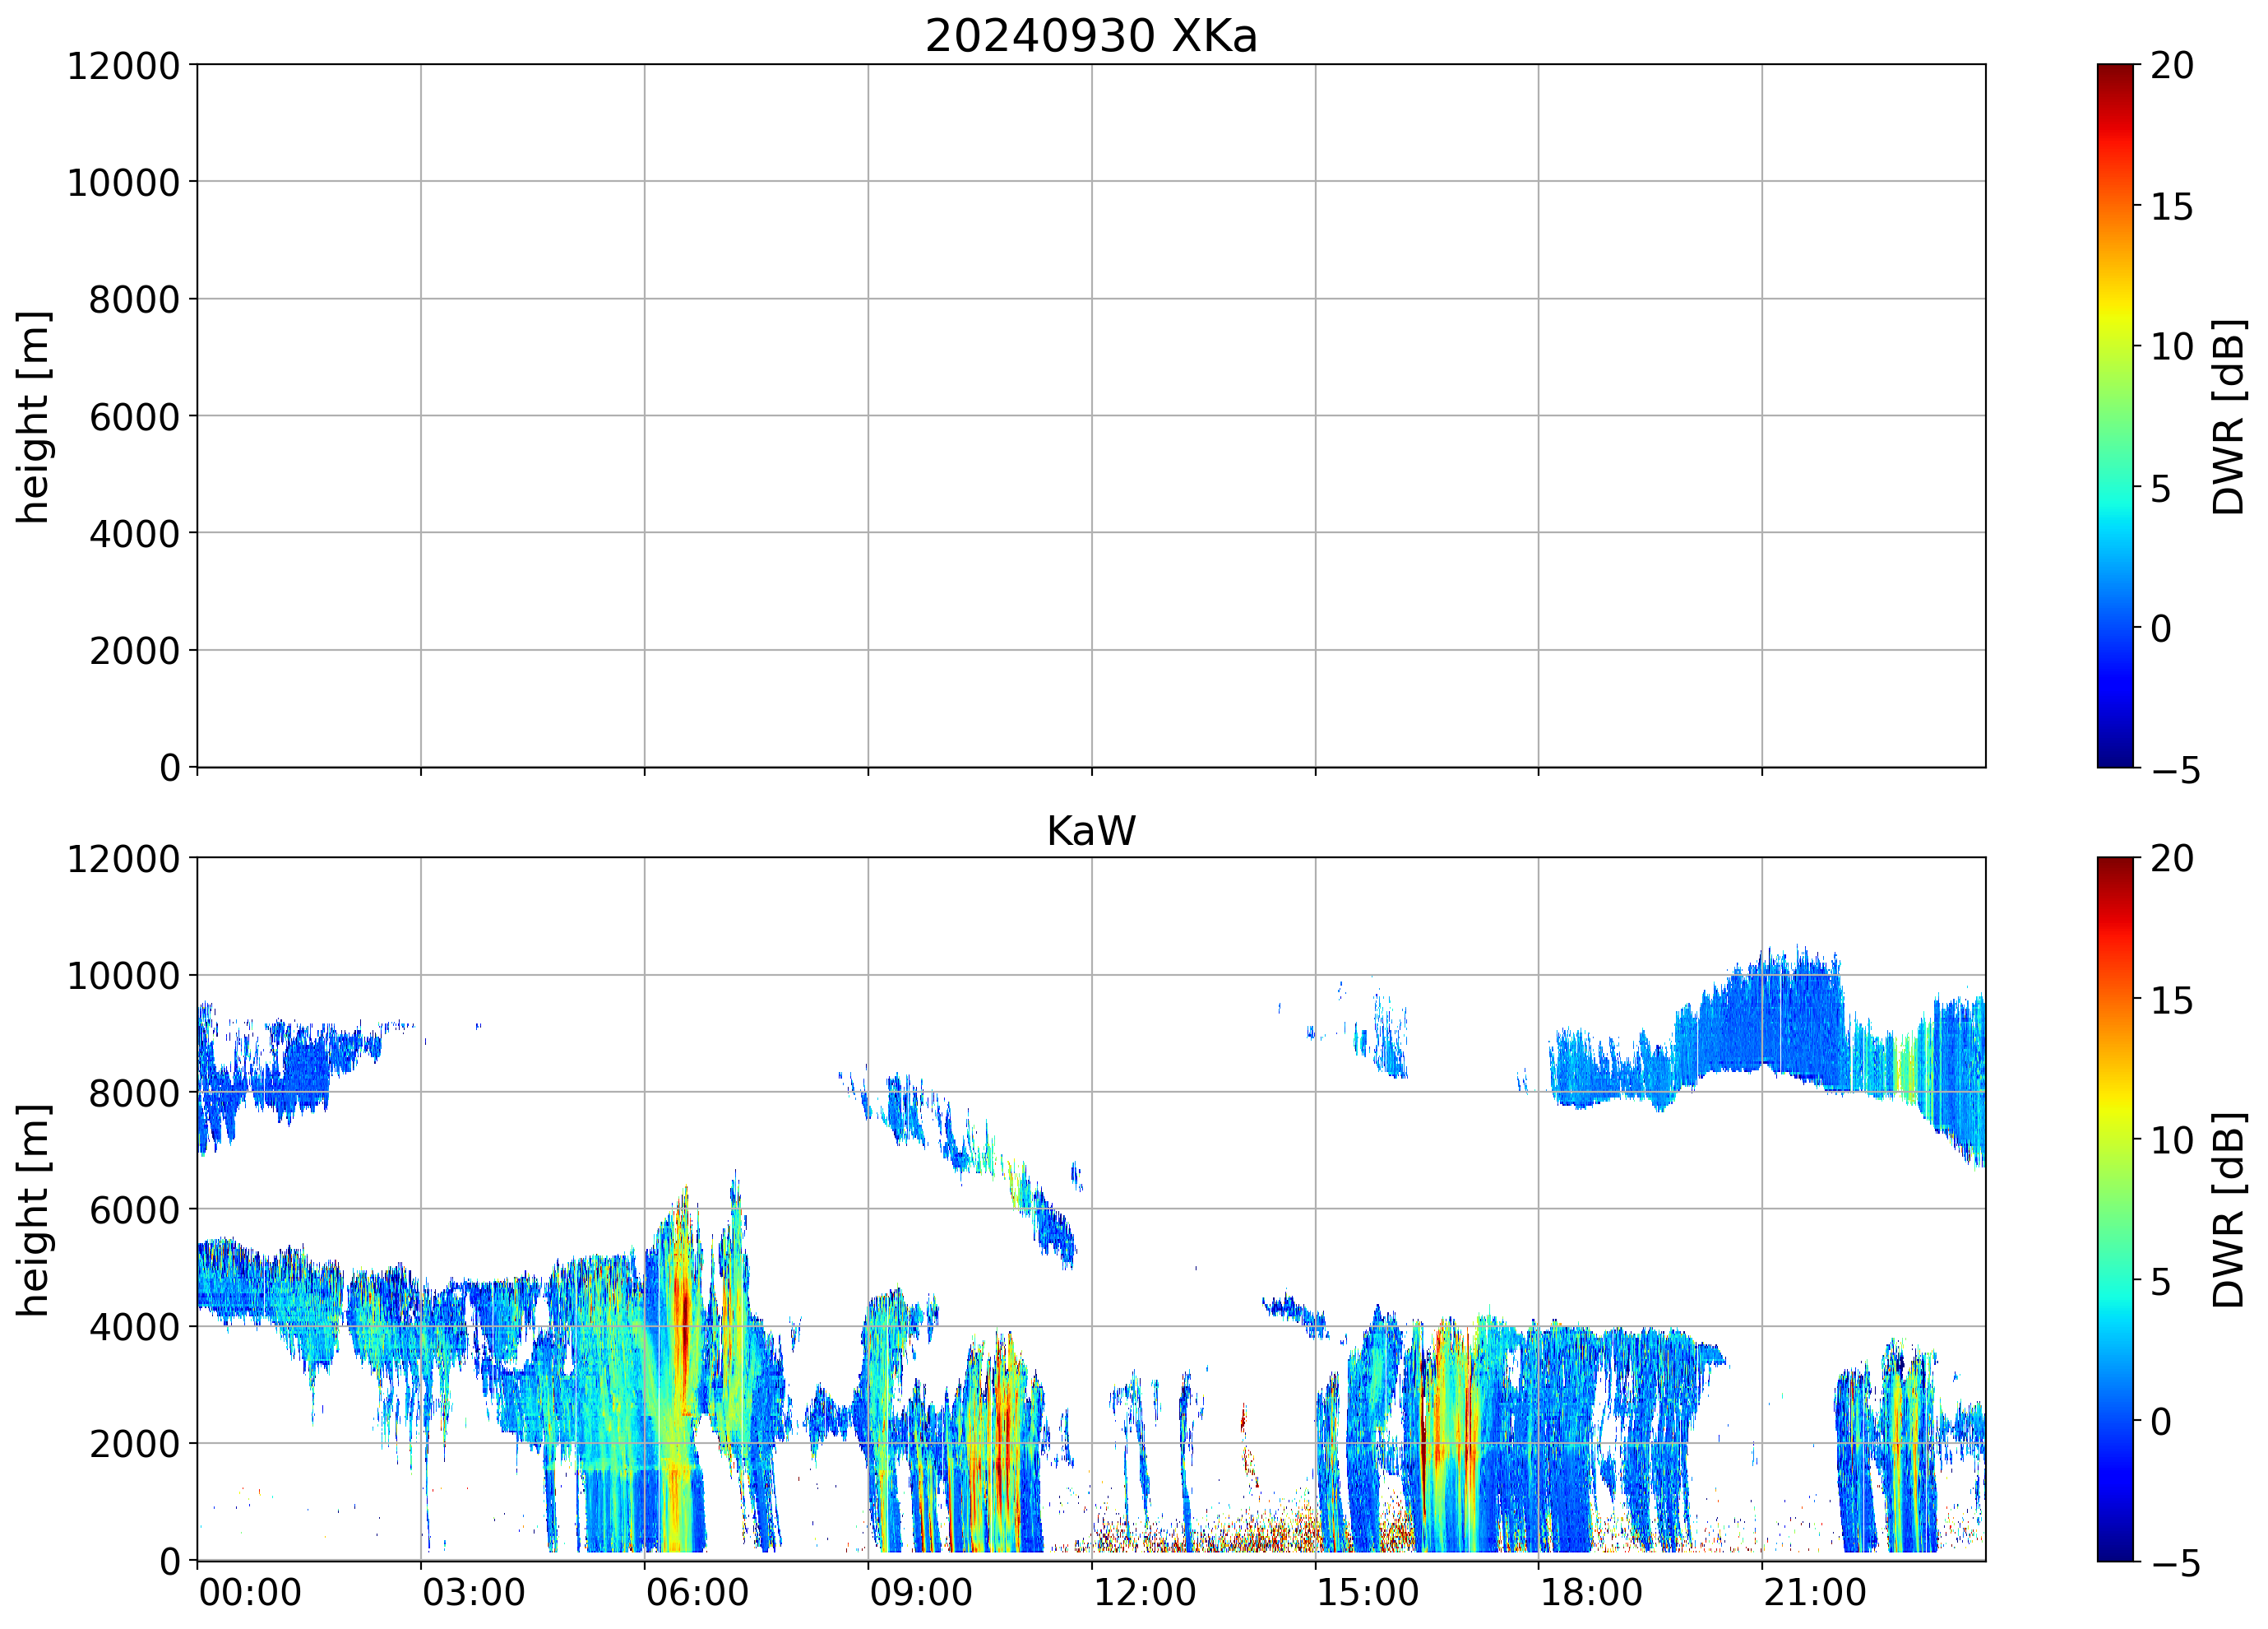Click the '06:00' time axis tick label

(696, 1592)
